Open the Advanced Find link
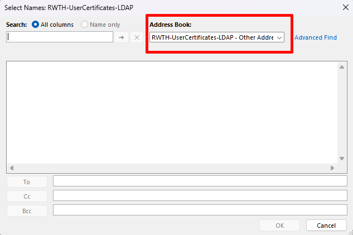The image size is (353, 235). [x=316, y=37]
